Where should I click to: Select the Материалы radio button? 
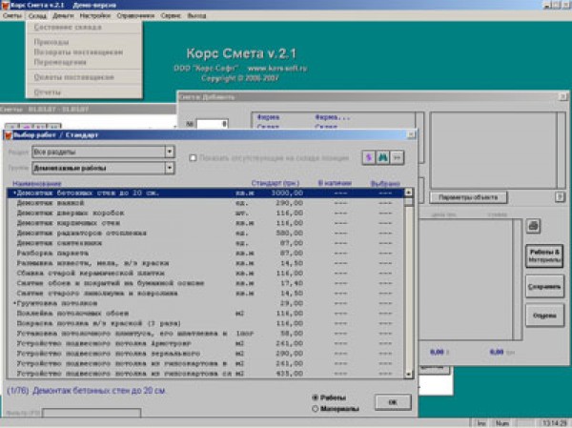tap(317, 409)
